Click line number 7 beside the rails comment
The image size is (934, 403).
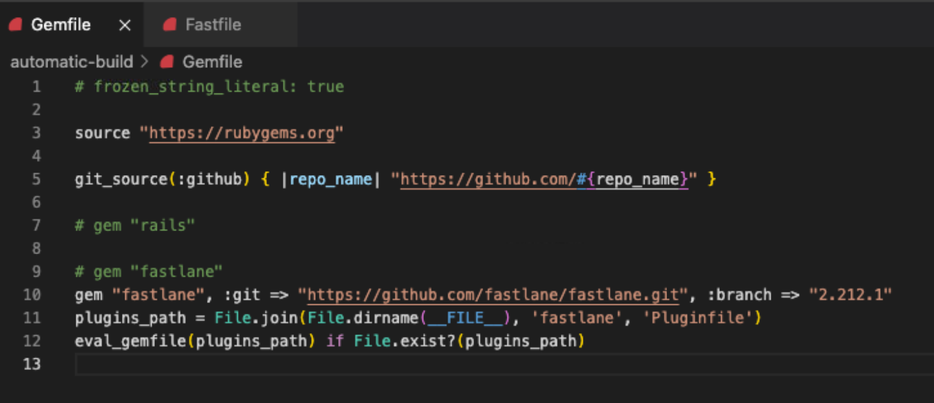point(36,225)
